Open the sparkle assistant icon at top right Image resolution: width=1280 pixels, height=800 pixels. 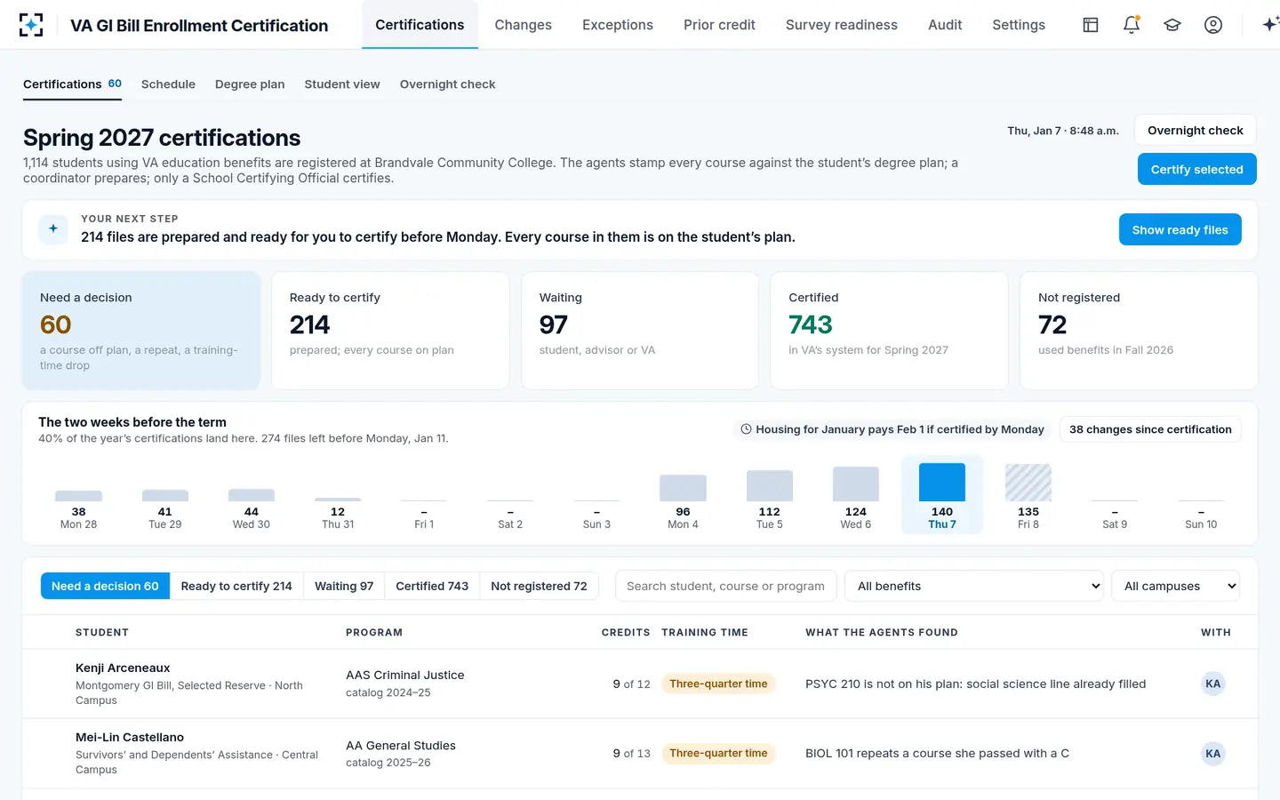[x=1269, y=25]
